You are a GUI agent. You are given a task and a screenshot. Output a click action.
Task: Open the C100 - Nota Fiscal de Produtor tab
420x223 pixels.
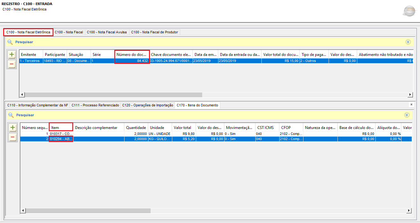[155, 32]
